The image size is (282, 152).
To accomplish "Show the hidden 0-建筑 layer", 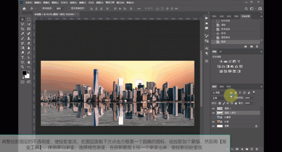I will pos(213,117).
